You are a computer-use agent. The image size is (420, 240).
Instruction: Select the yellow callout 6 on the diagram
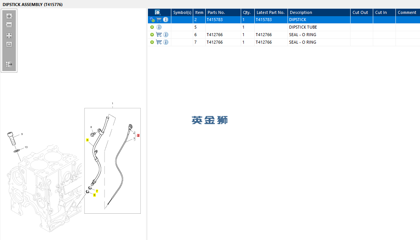coord(94,195)
